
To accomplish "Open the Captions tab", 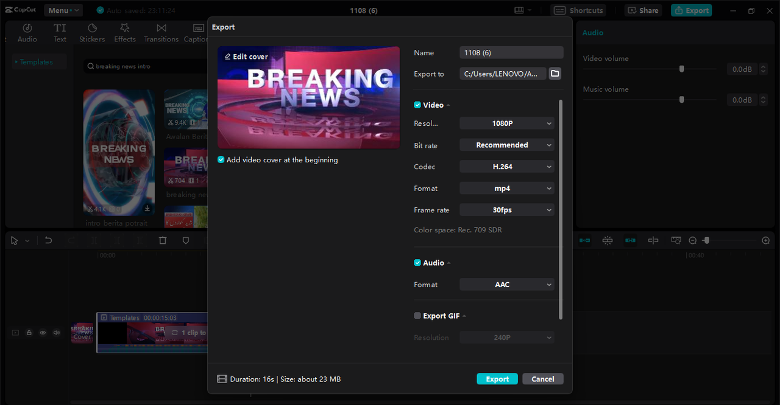I will point(196,33).
